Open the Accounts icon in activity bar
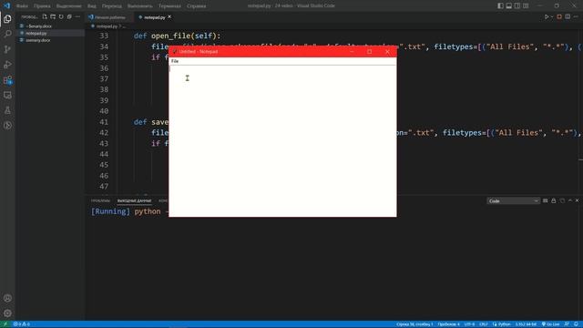 coord(7,298)
